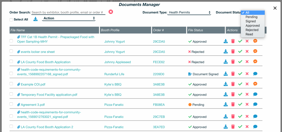
Task: Clear the order search with red X
Action: (x=111, y=12)
